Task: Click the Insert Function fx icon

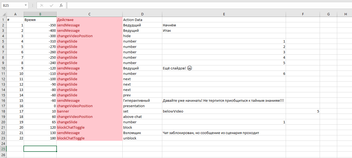Action: (x=61, y=5)
